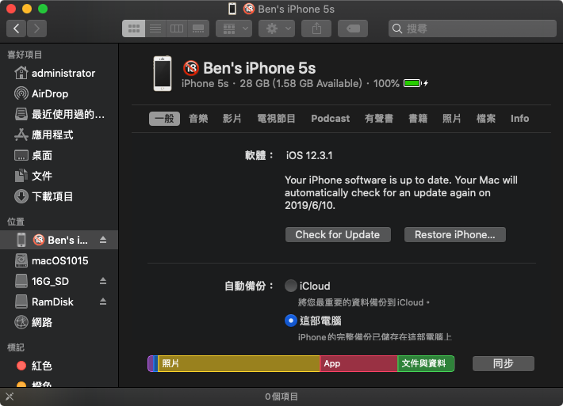Image resolution: width=563 pixels, height=406 pixels.
Task: Eject the RamDisk volume
Action: pyautogui.click(x=103, y=302)
